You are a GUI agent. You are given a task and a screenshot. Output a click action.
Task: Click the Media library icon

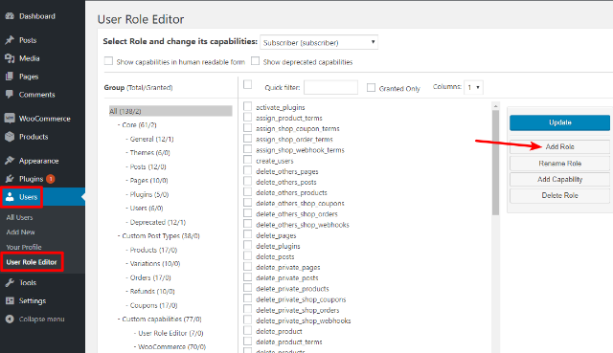click(x=10, y=58)
